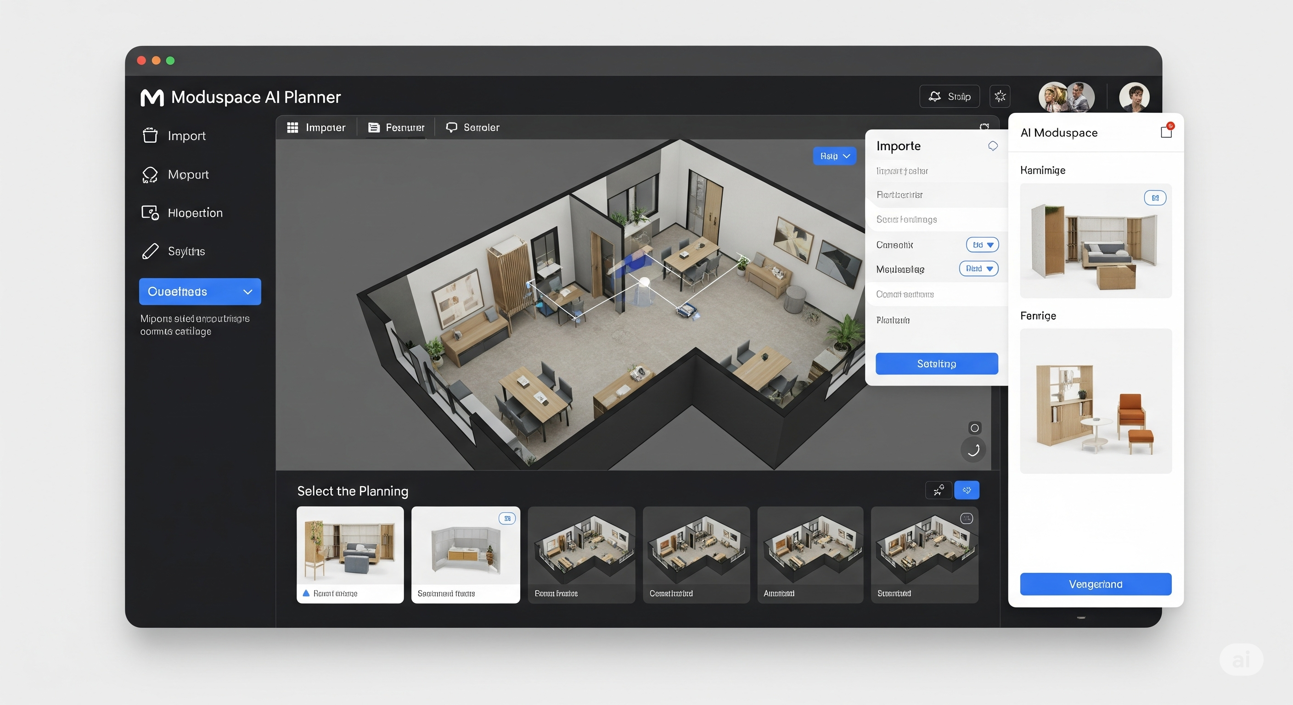Click the red close window button
Screen dimensions: 1293x705
(x=141, y=61)
